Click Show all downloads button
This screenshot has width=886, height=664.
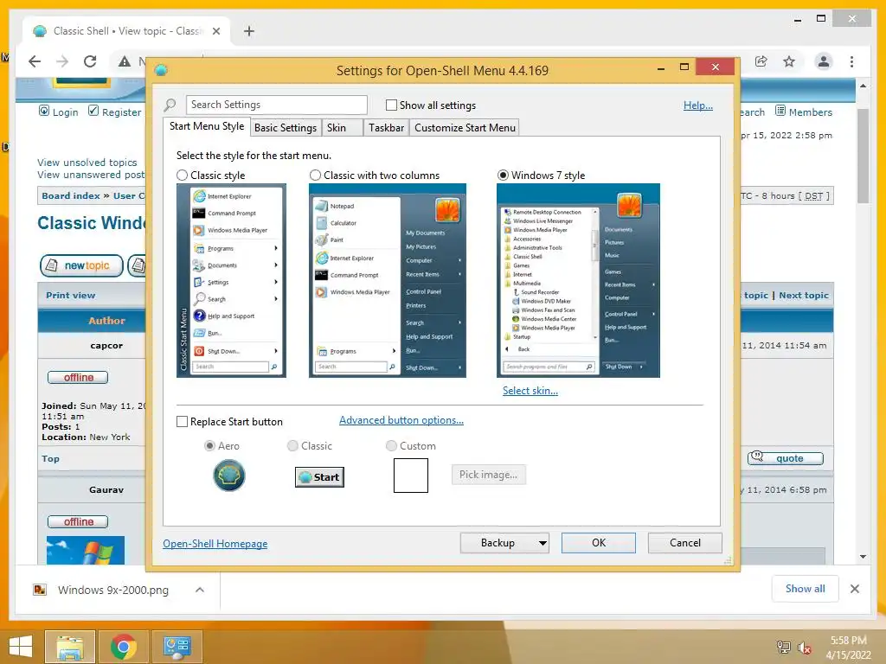point(805,589)
